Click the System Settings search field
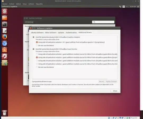The image size is (143, 119). coord(103,22)
